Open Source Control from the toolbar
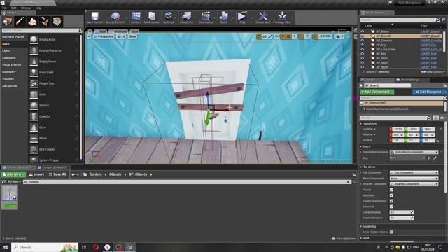 [115, 17]
